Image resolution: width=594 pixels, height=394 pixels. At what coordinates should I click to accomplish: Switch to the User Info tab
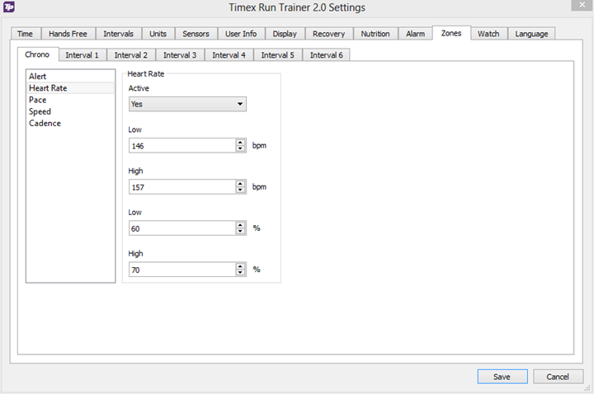tap(241, 34)
